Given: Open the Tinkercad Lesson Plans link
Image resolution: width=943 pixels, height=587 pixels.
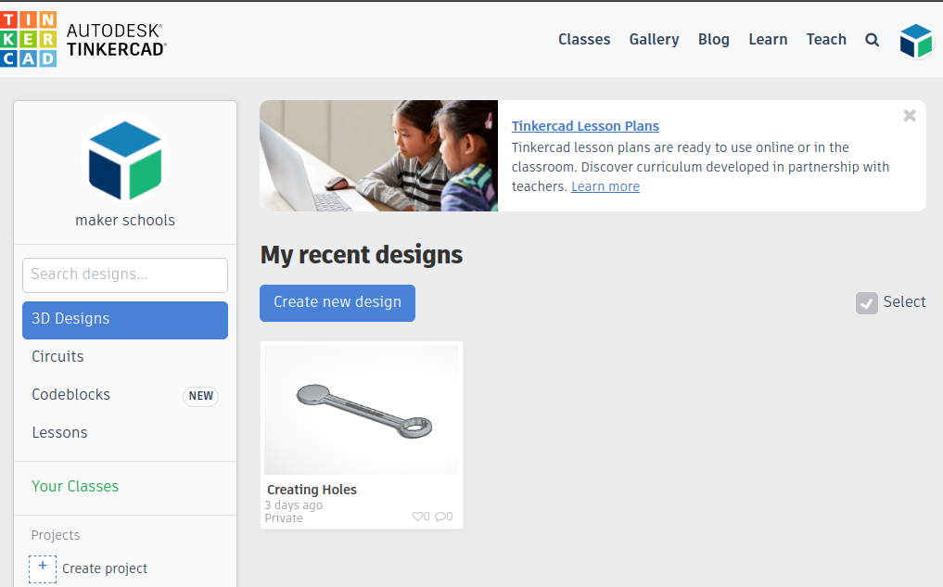Looking at the screenshot, I should click(585, 126).
